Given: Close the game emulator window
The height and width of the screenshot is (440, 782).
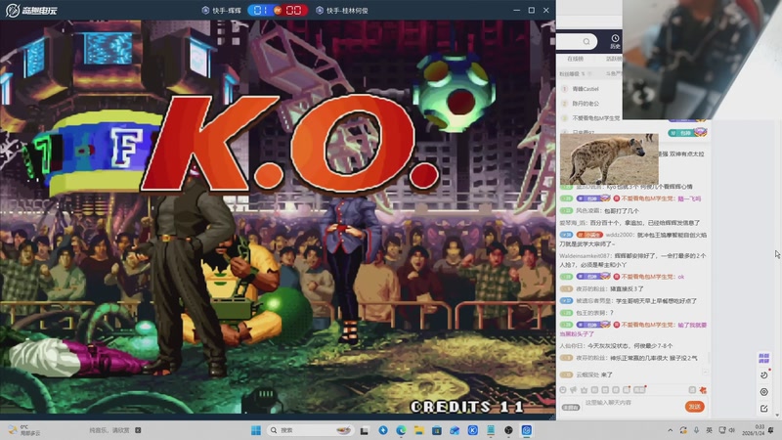Looking at the screenshot, I should coord(546,10).
